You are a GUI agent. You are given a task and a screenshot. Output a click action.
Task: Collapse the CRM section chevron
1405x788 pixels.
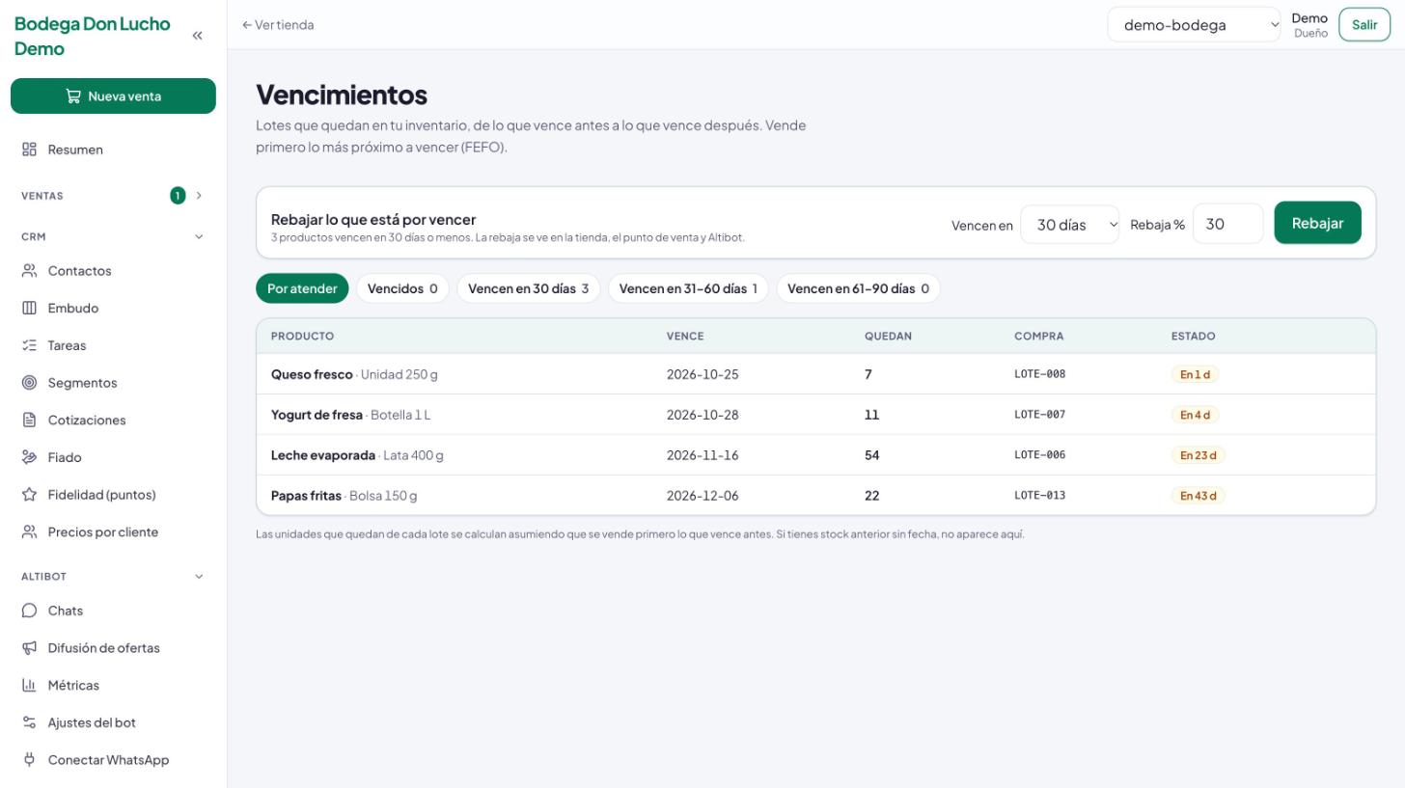pos(200,236)
